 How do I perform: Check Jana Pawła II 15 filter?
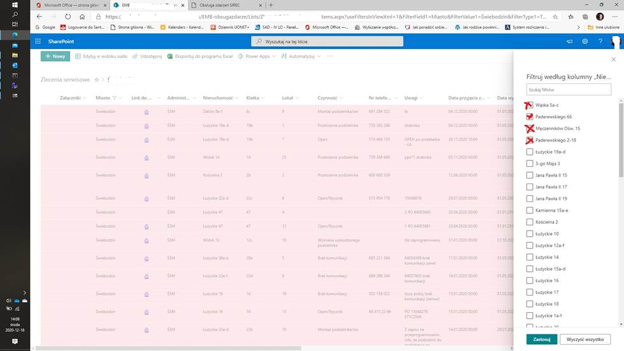click(x=529, y=175)
